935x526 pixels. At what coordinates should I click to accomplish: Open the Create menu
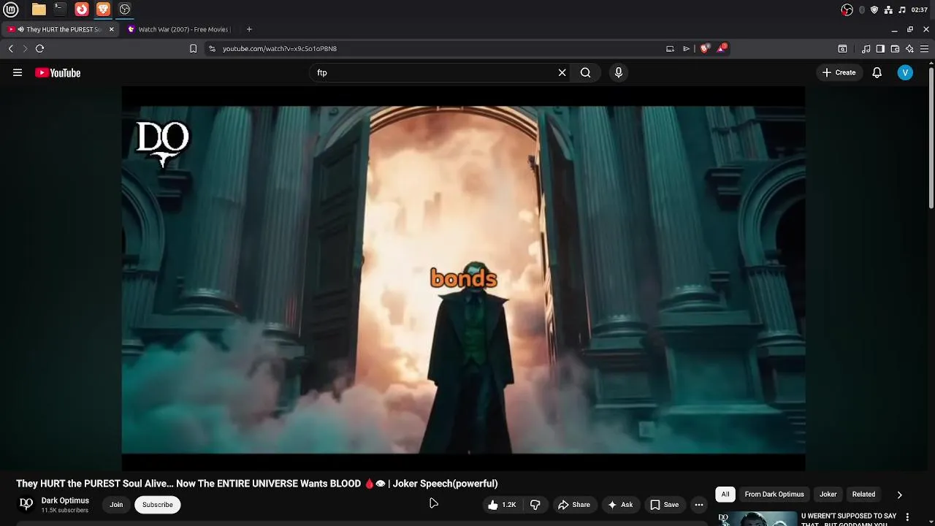click(x=839, y=72)
